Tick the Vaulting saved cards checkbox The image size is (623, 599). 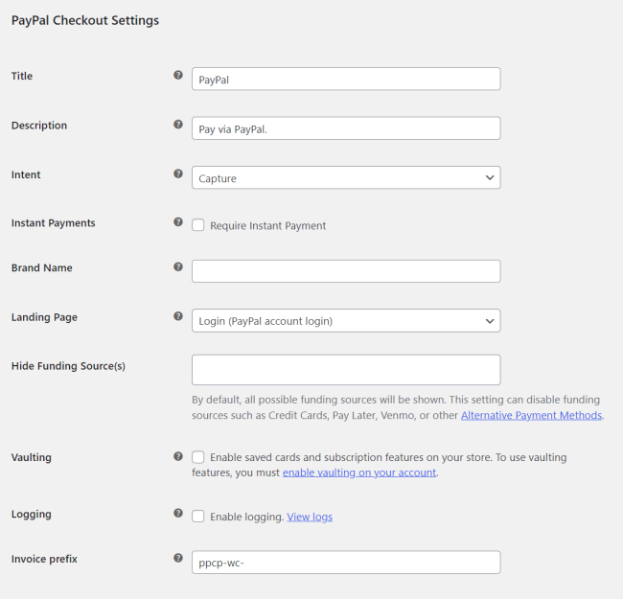coord(198,458)
